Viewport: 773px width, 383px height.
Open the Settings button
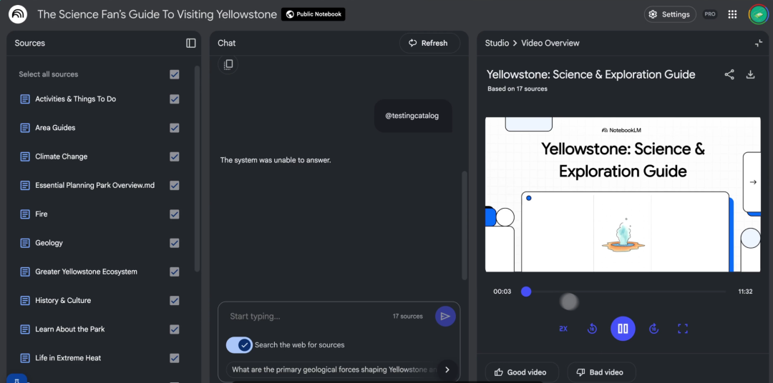tap(669, 14)
